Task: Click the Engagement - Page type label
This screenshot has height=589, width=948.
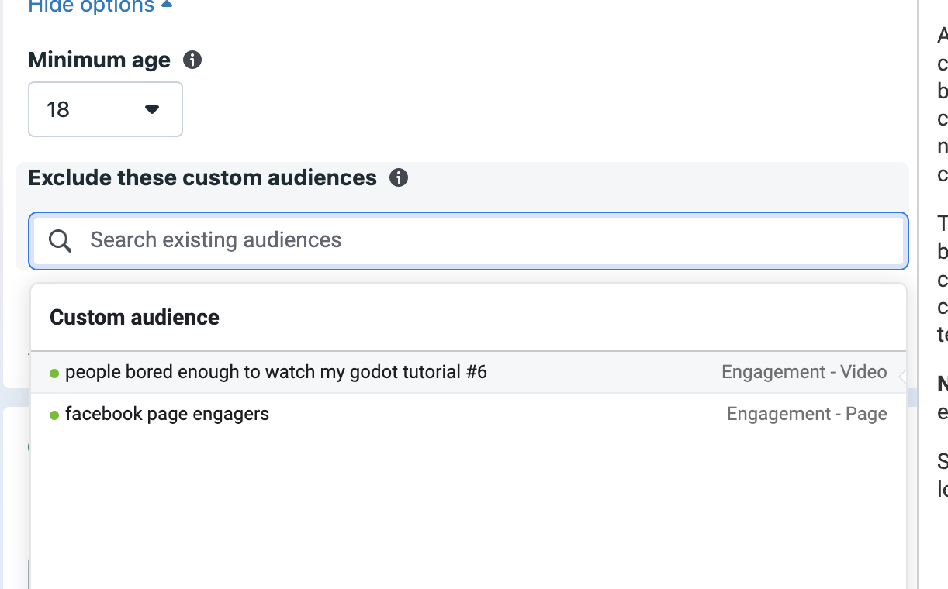Action: (806, 414)
